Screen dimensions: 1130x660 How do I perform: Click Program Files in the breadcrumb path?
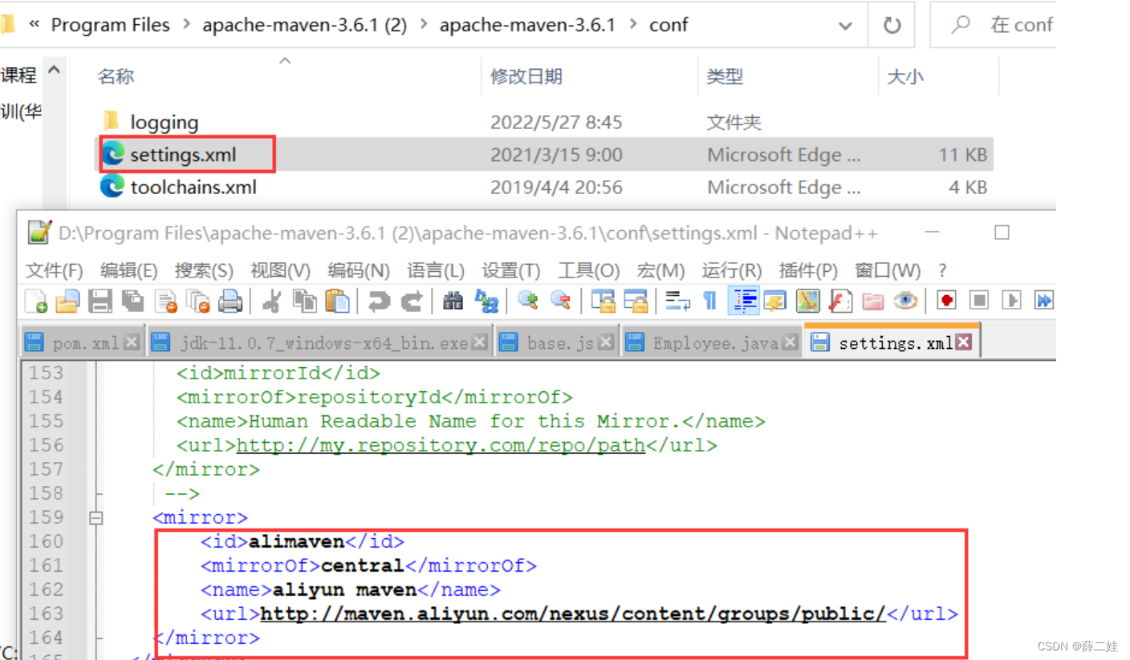(x=111, y=25)
